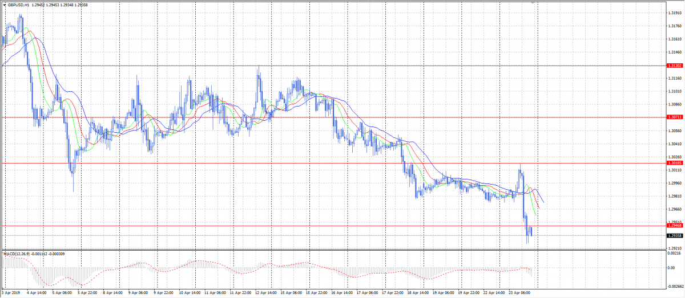Click the 22 Apr 14:00 time label
685x298 pixels.
pos(493,293)
